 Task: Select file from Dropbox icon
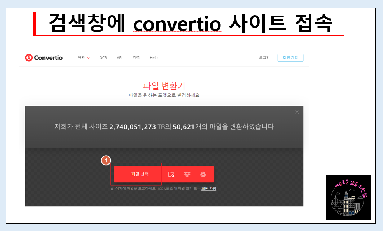click(187, 174)
